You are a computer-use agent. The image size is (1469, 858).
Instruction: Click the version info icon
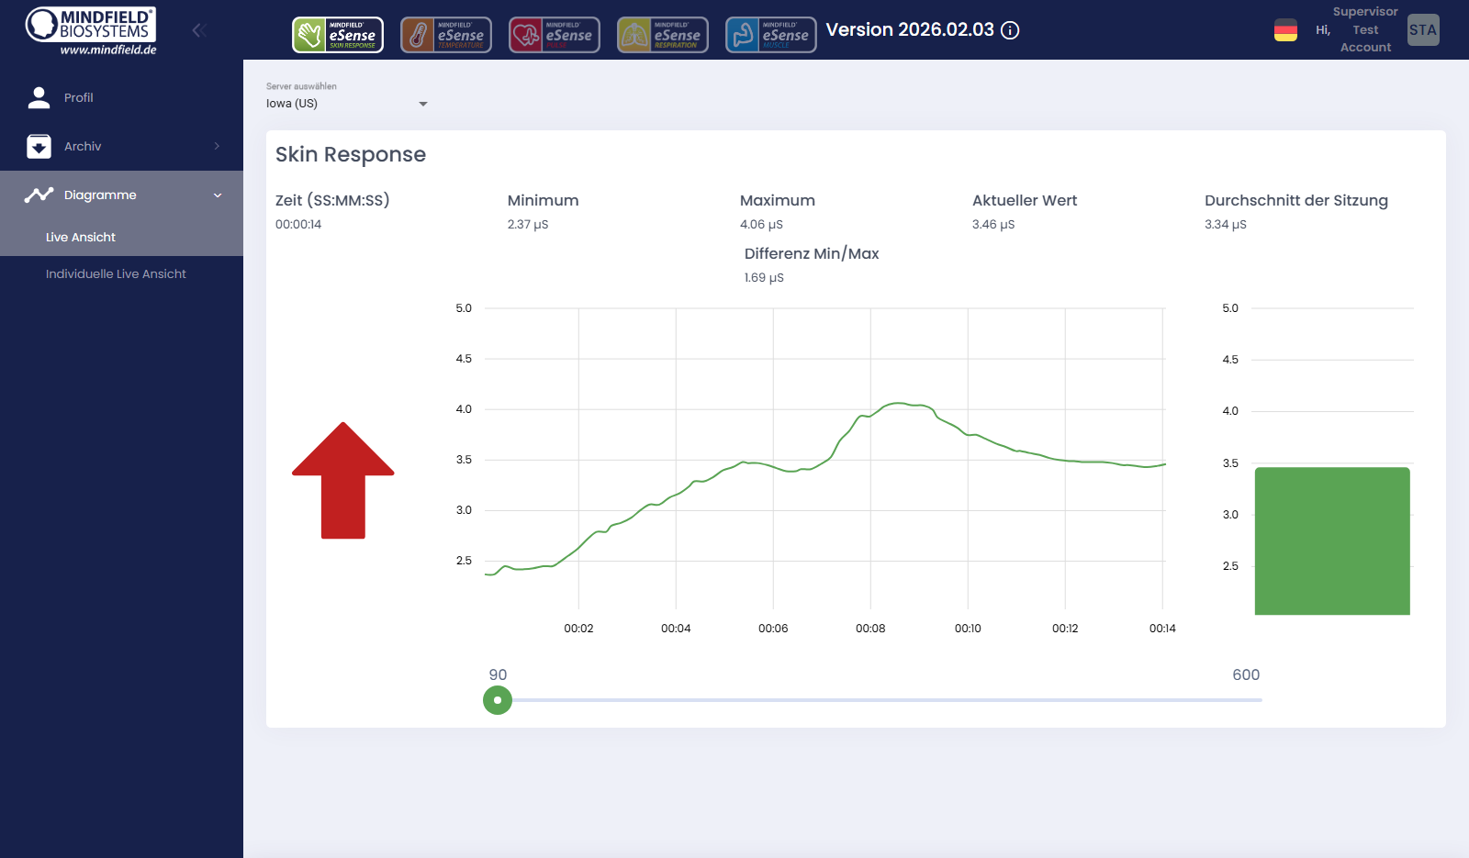click(1010, 30)
